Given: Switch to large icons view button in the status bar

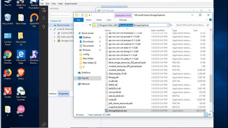Looking at the screenshot, I should pos(210,114).
